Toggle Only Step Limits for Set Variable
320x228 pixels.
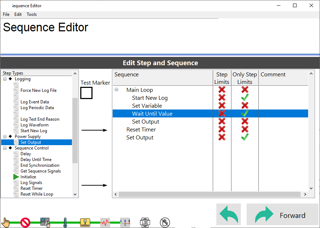245,106
